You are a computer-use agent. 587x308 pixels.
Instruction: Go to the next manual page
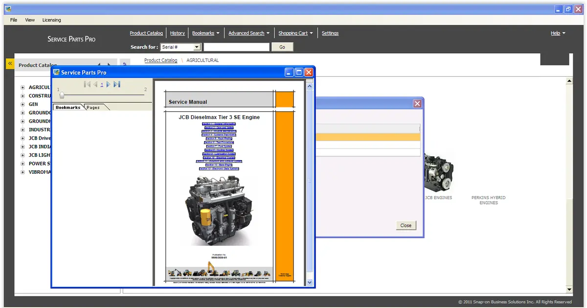(x=108, y=84)
